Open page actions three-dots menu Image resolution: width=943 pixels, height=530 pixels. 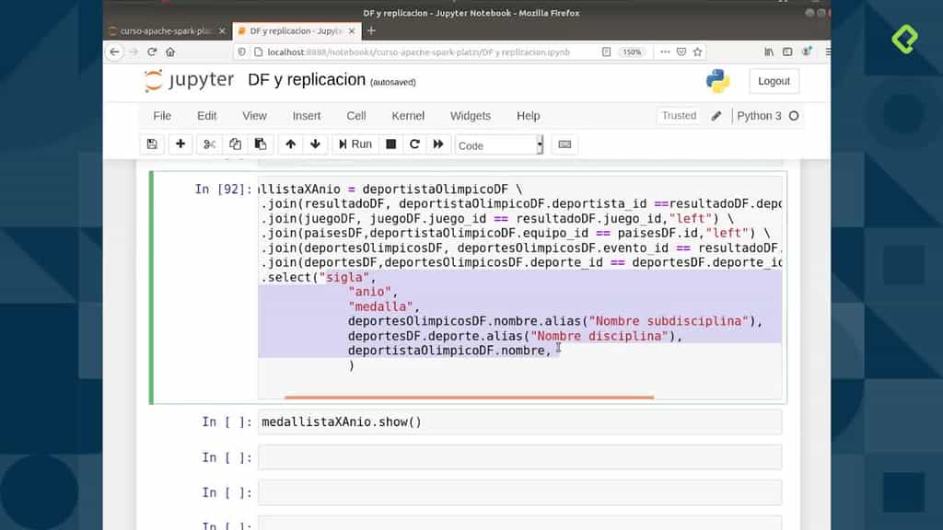click(x=665, y=52)
